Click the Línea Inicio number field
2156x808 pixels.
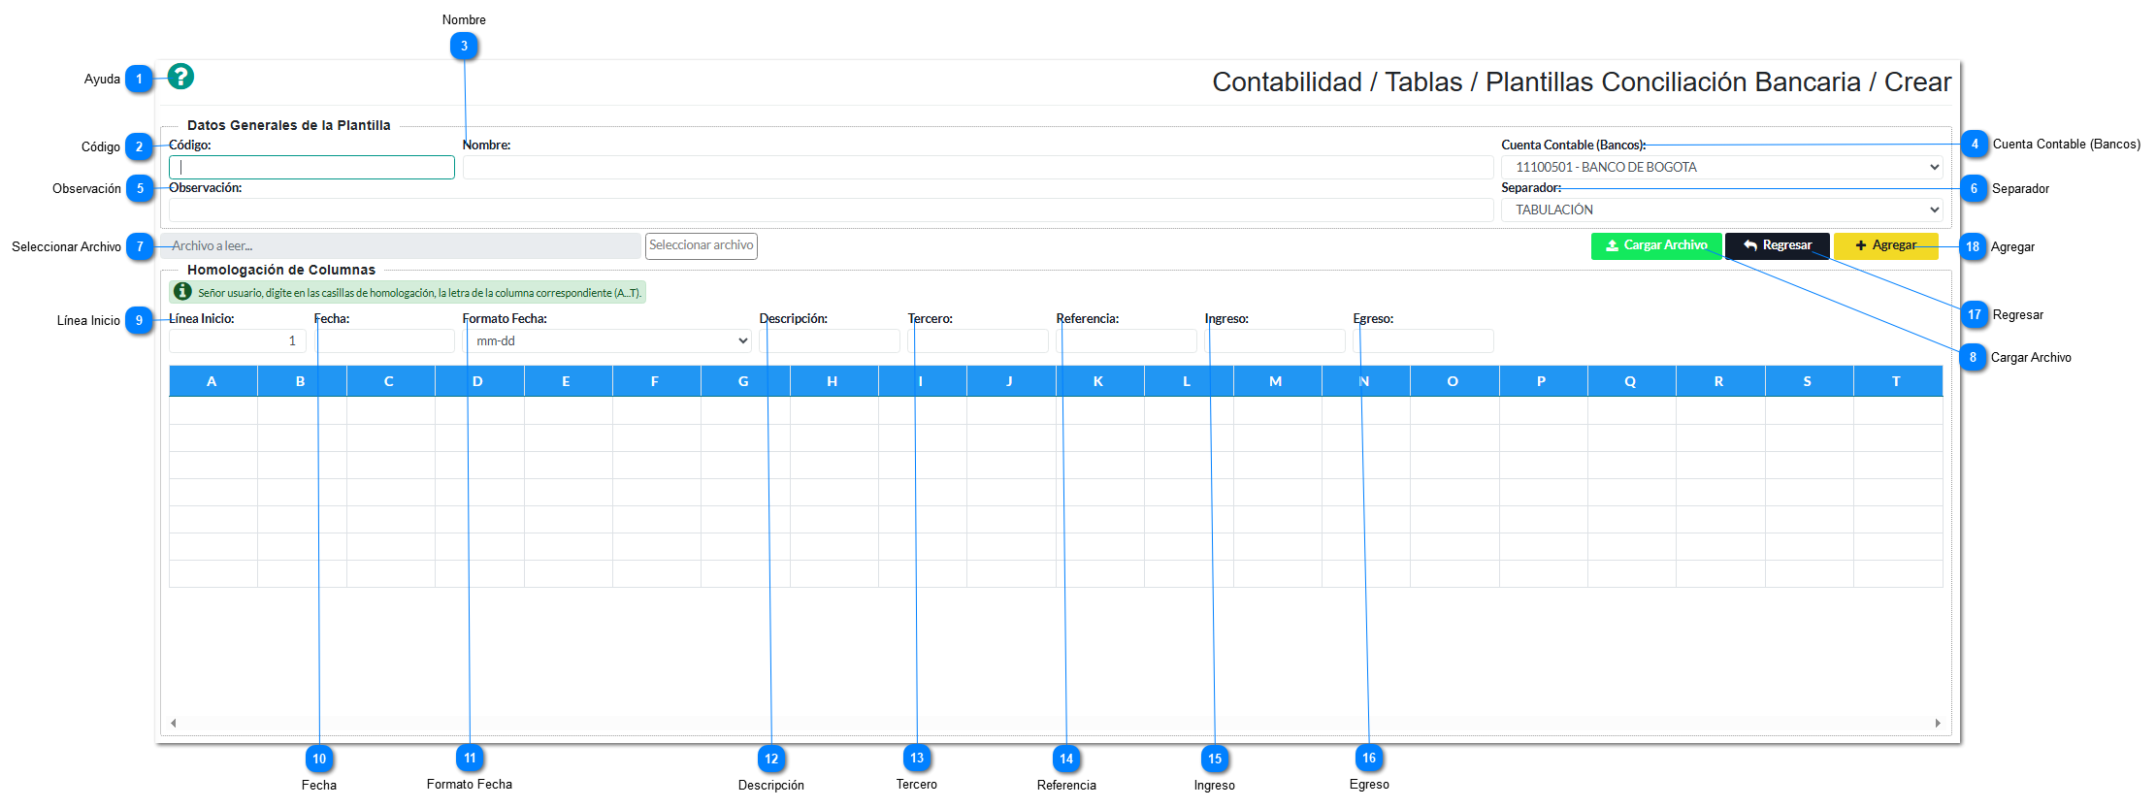point(238,341)
